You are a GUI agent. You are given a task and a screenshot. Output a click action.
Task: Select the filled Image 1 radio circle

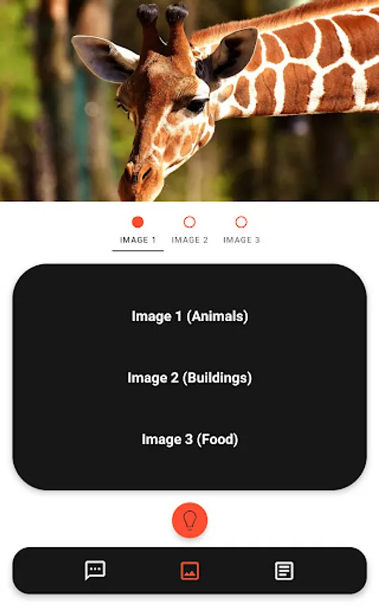[137, 222]
